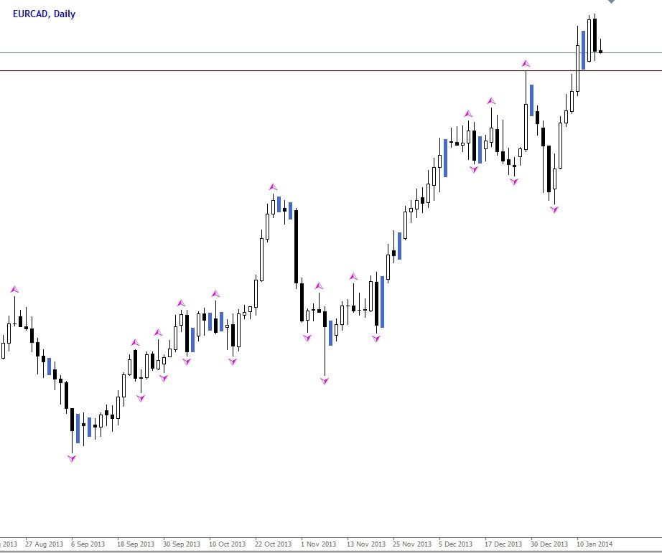The image size is (662, 553).
Task: Click the "1 Nov 2013" date label
Action: point(318,544)
